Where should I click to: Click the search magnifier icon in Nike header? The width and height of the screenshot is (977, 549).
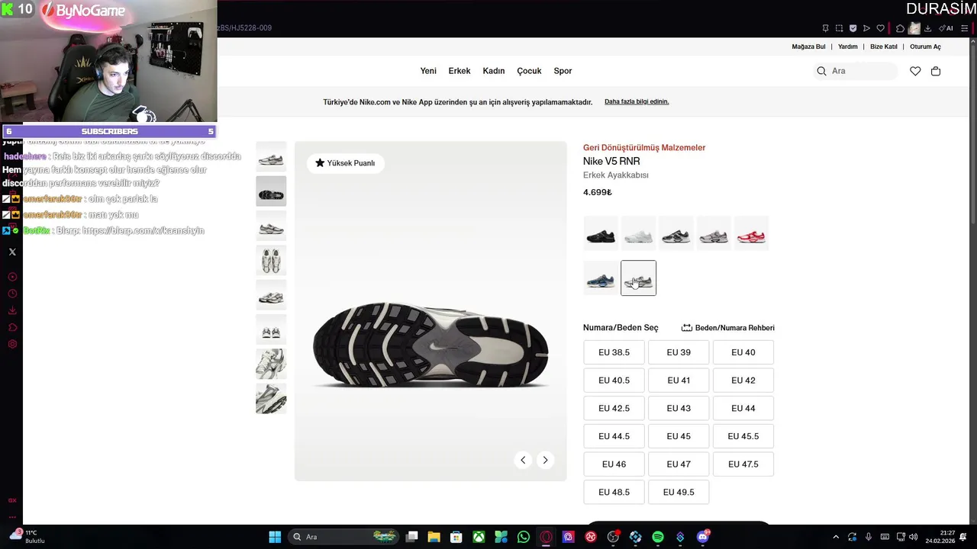(821, 71)
